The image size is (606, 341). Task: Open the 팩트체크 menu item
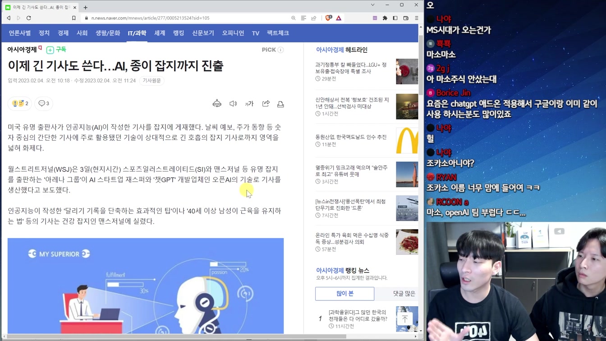click(x=278, y=33)
